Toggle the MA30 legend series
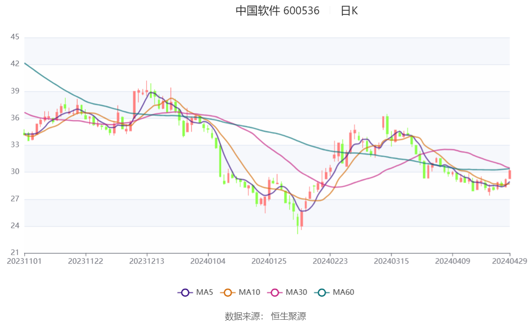The width and height of the screenshot is (531, 323). [287, 292]
